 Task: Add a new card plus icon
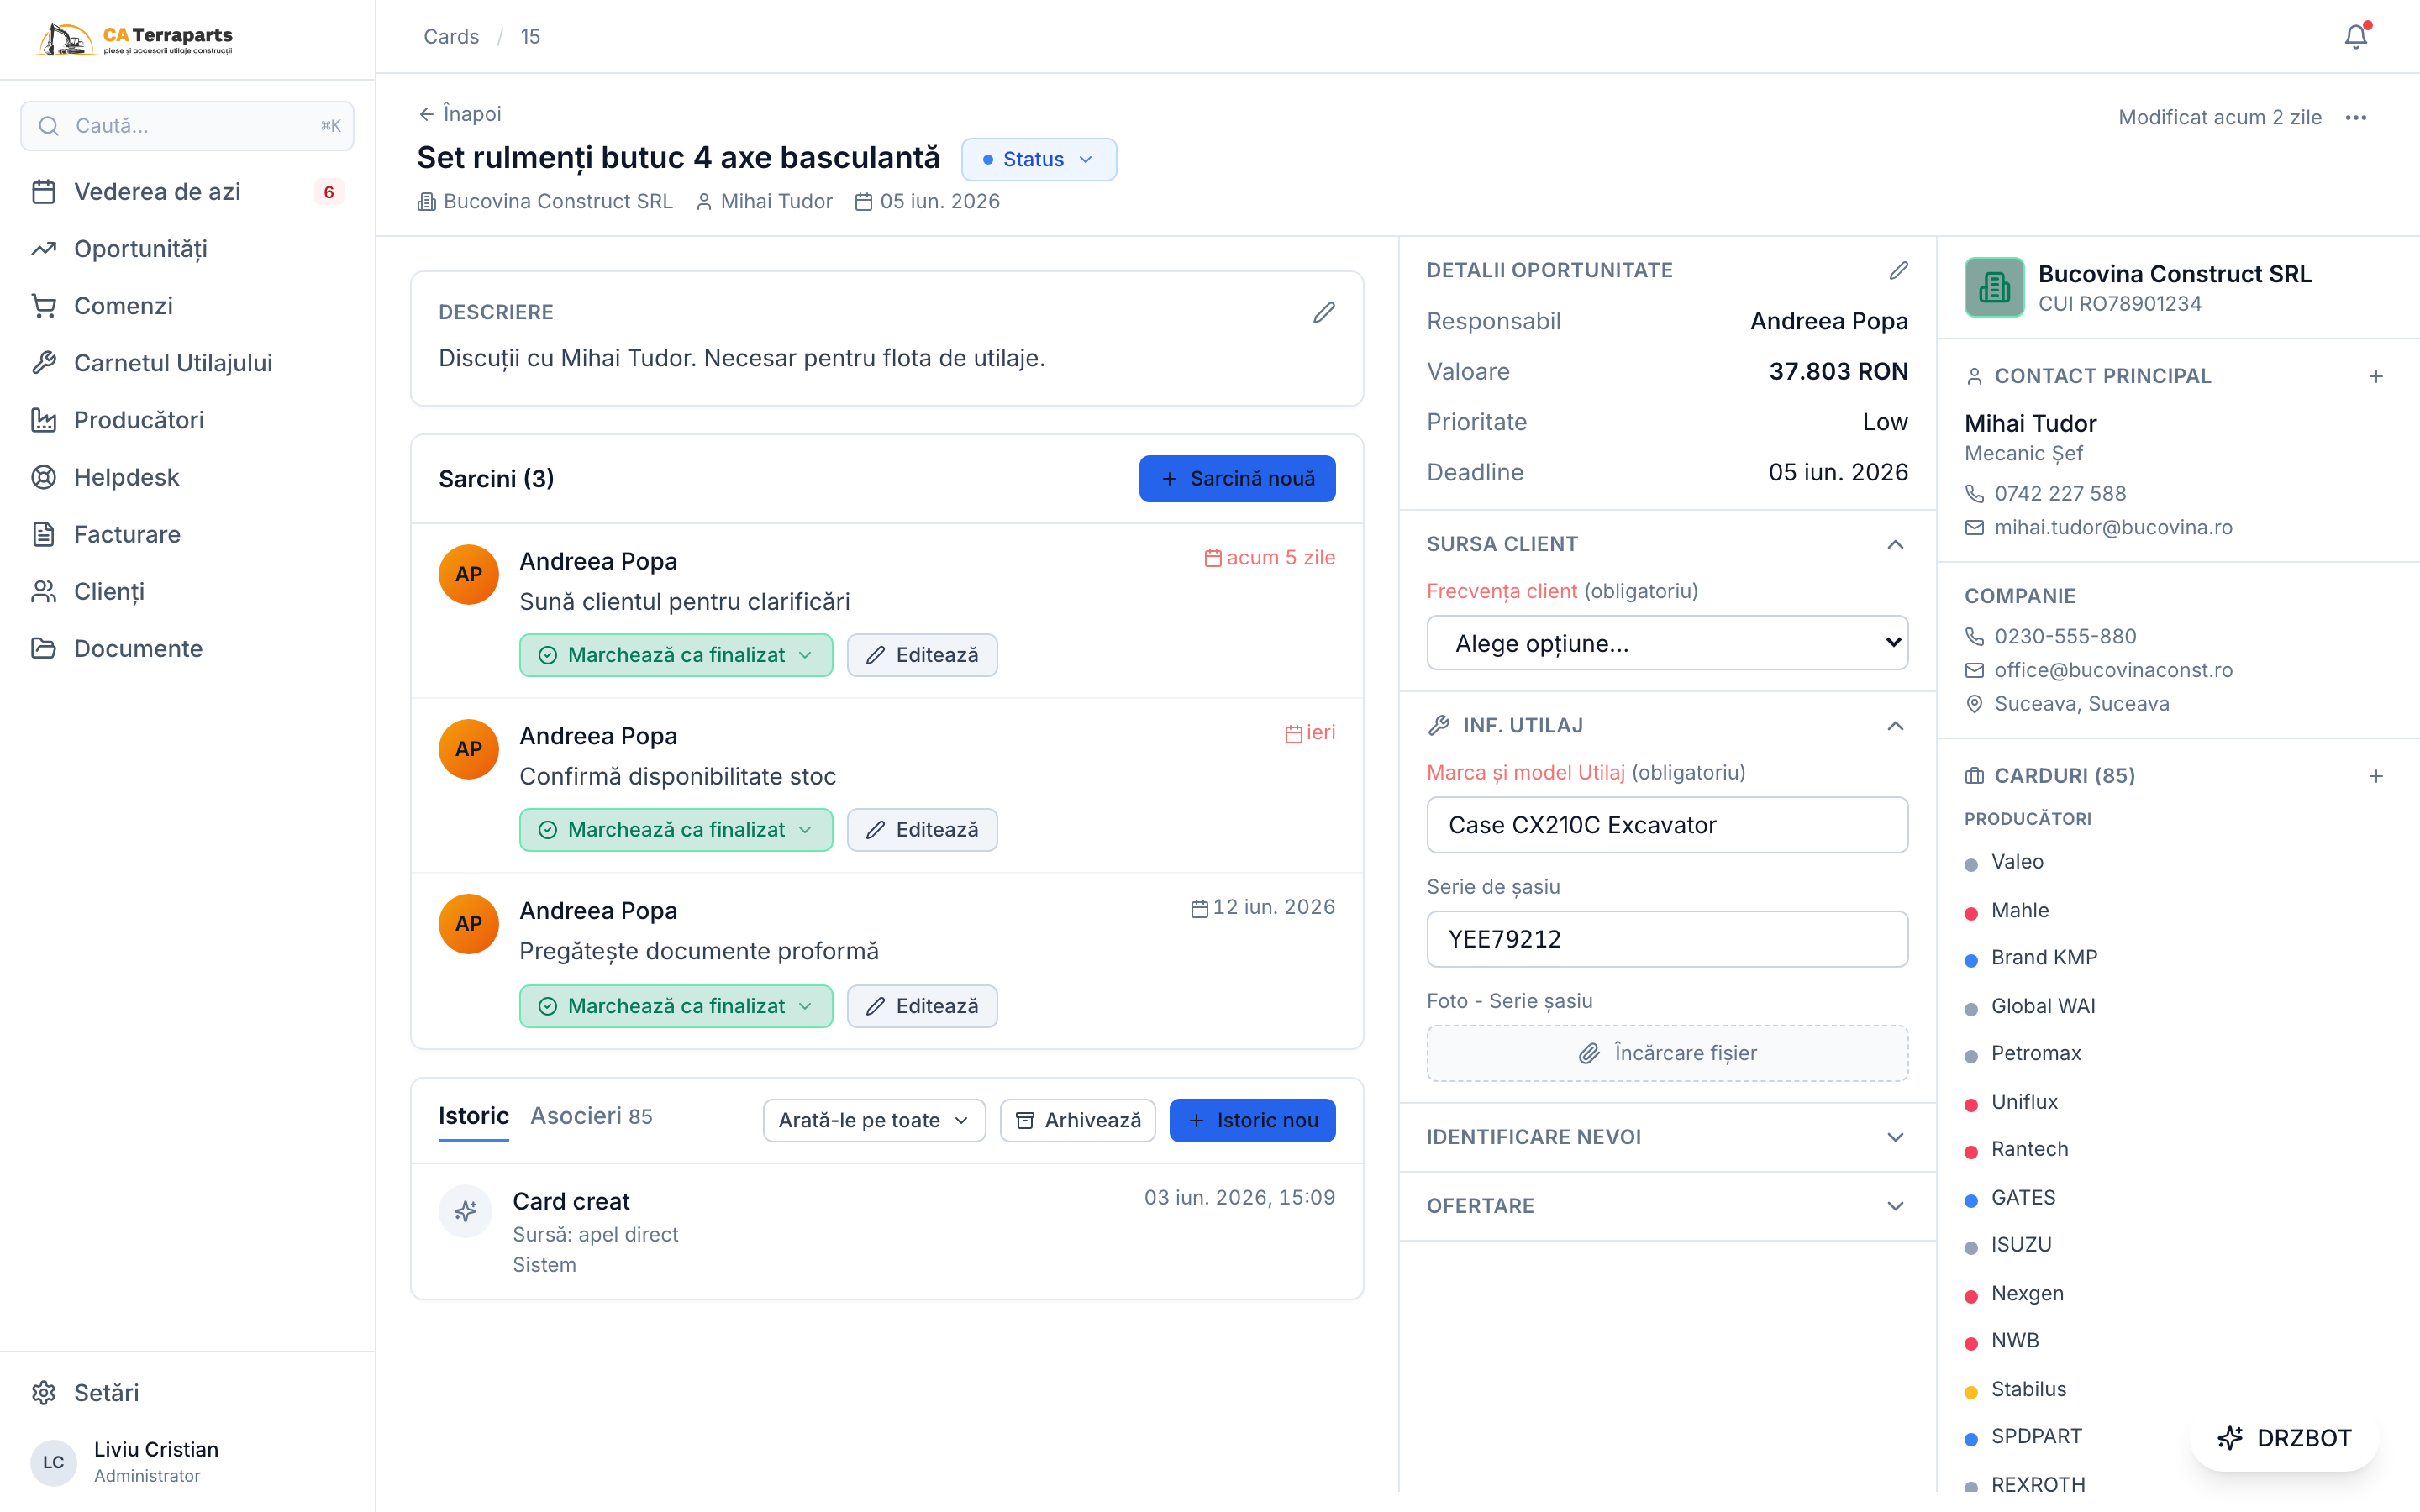[2375, 776]
